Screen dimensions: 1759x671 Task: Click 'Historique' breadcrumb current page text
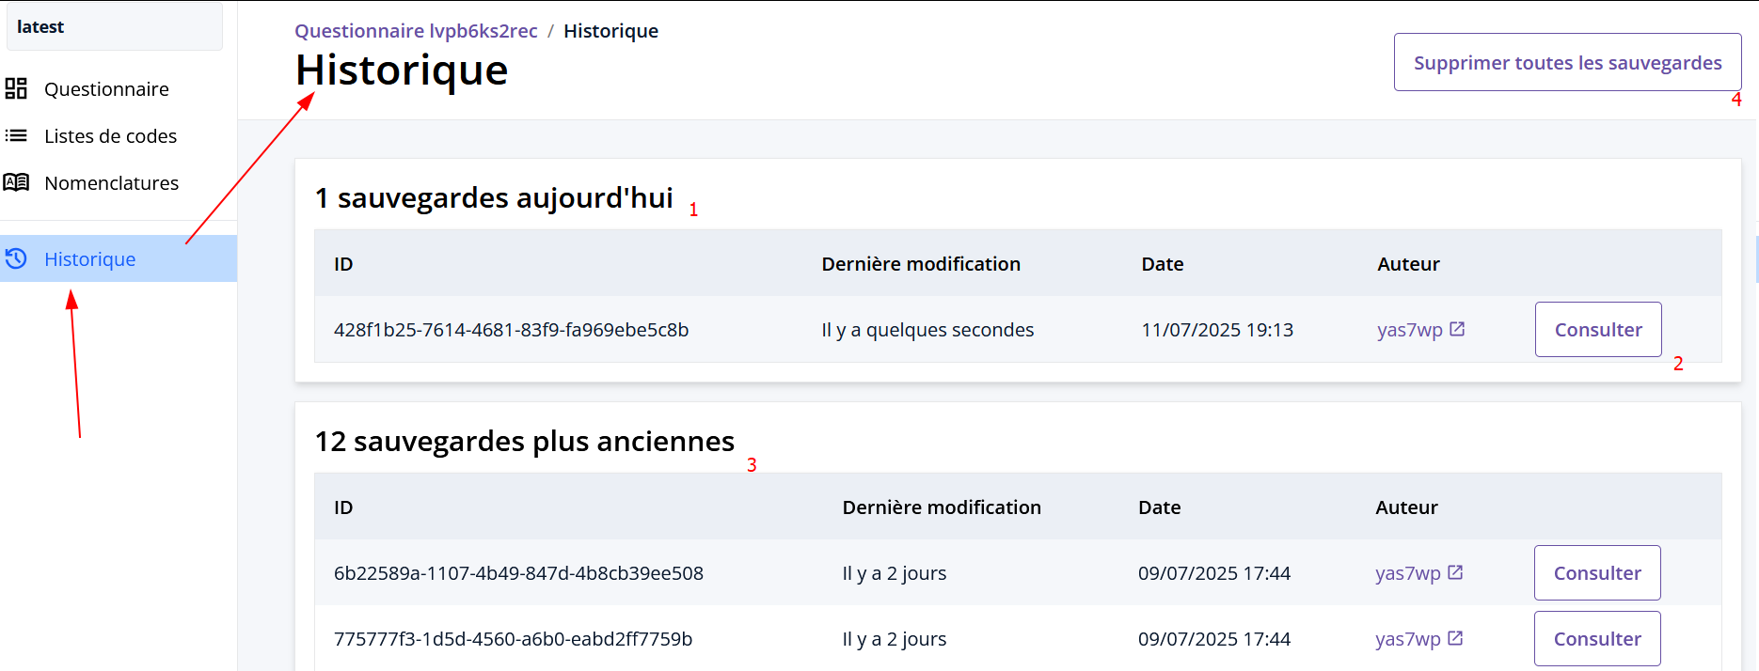click(x=610, y=31)
